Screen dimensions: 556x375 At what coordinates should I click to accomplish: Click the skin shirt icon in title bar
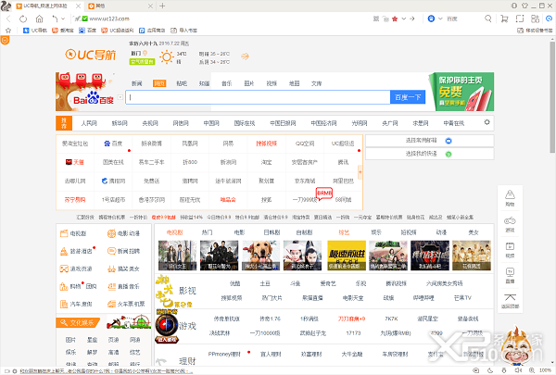coord(524,6)
